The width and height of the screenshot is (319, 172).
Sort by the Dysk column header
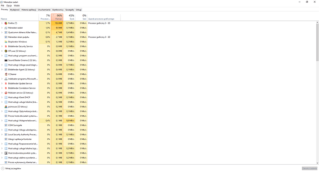coord(69,17)
